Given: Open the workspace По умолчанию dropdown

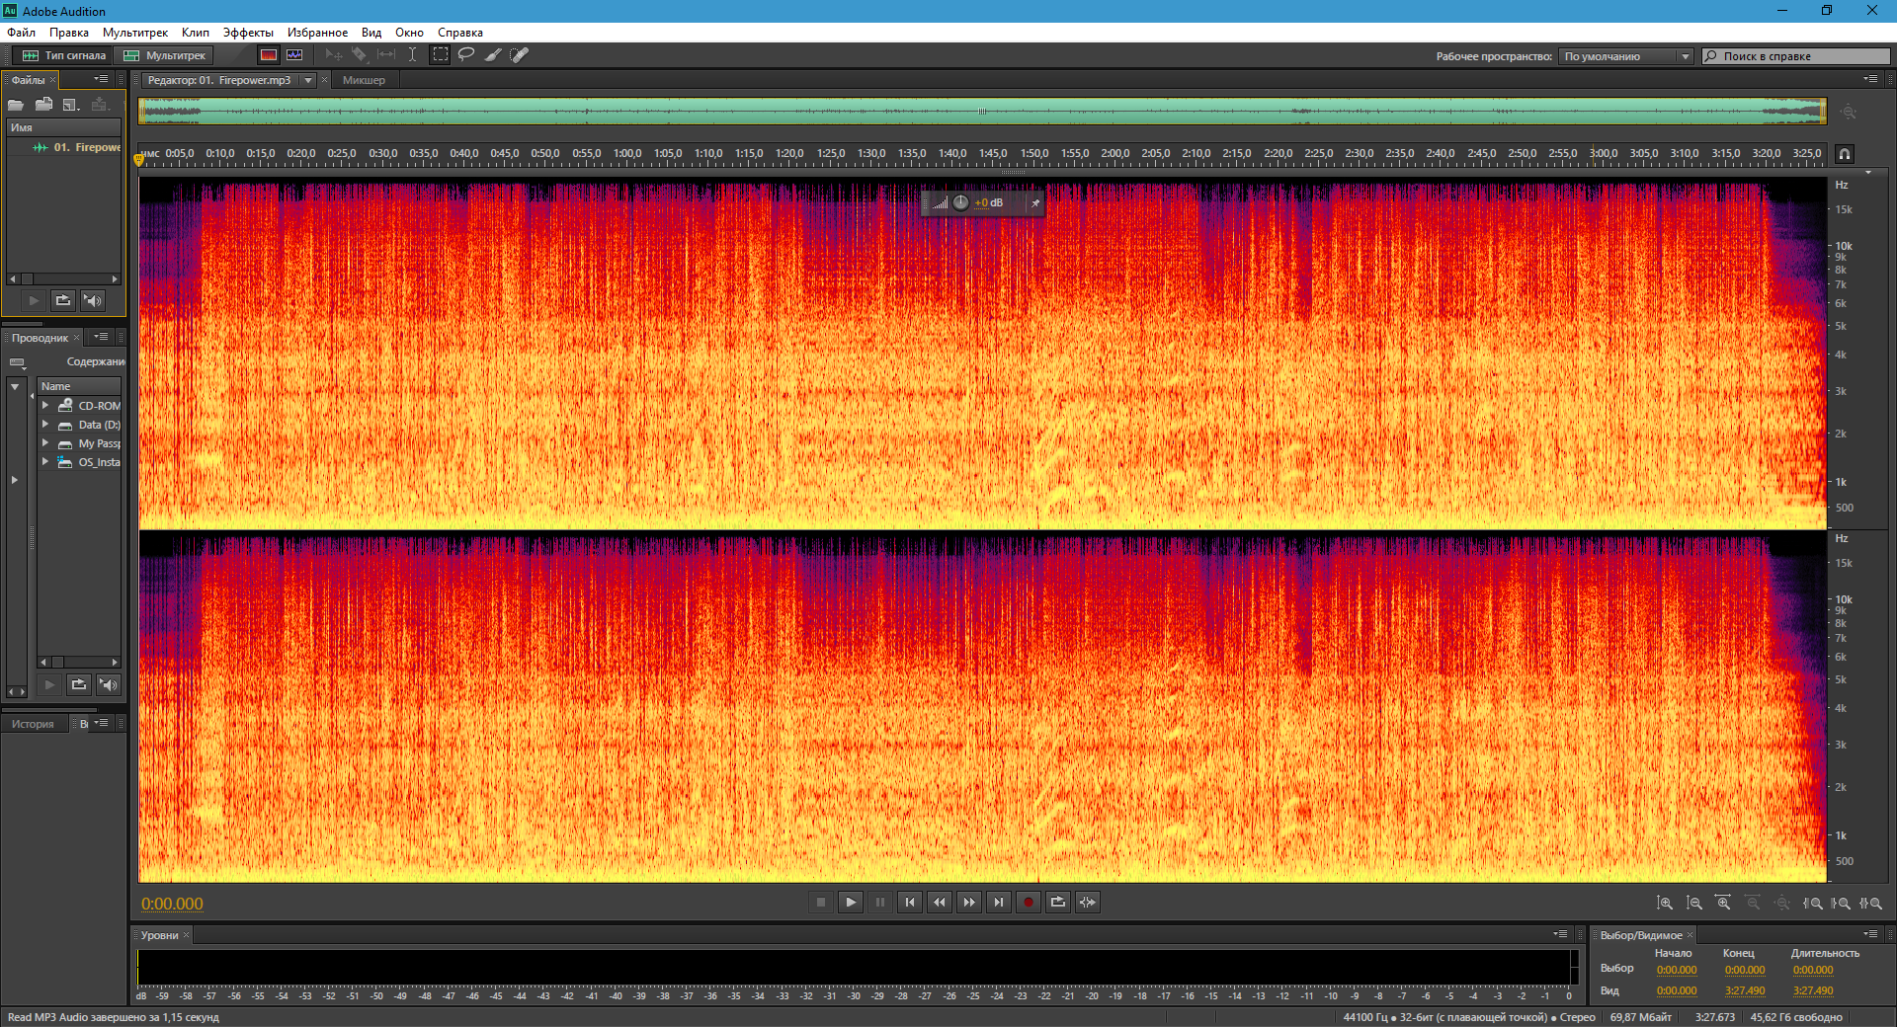Looking at the screenshot, I should (1626, 56).
